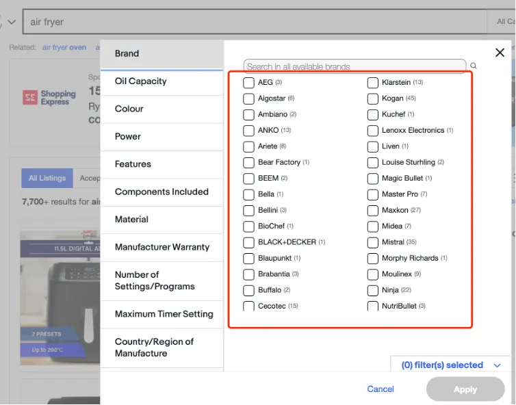Tick the Kogan brand checkbox

[x=372, y=99]
